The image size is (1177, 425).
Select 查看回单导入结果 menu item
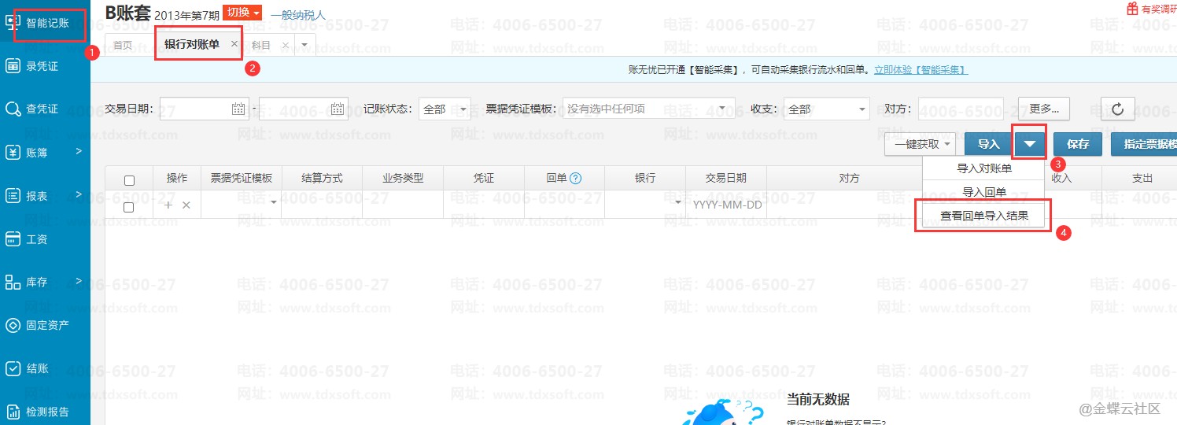click(983, 215)
